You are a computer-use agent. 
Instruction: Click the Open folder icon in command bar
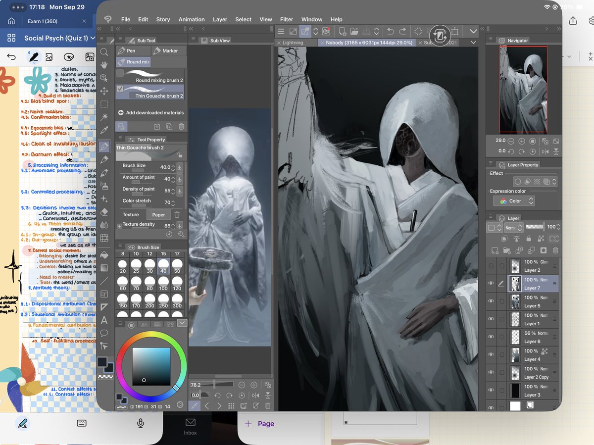pos(354,31)
